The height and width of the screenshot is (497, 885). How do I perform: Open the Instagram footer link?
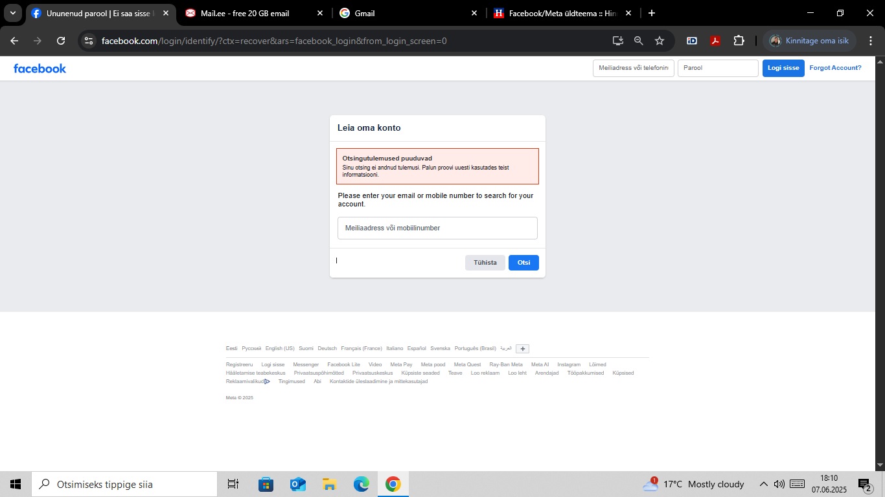pos(569,365)
